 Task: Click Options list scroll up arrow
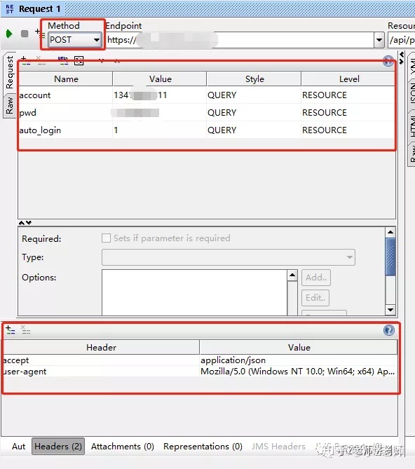point(292,276)
